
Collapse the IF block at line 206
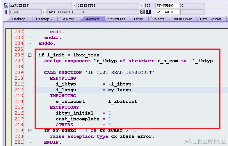pos(30,55)
